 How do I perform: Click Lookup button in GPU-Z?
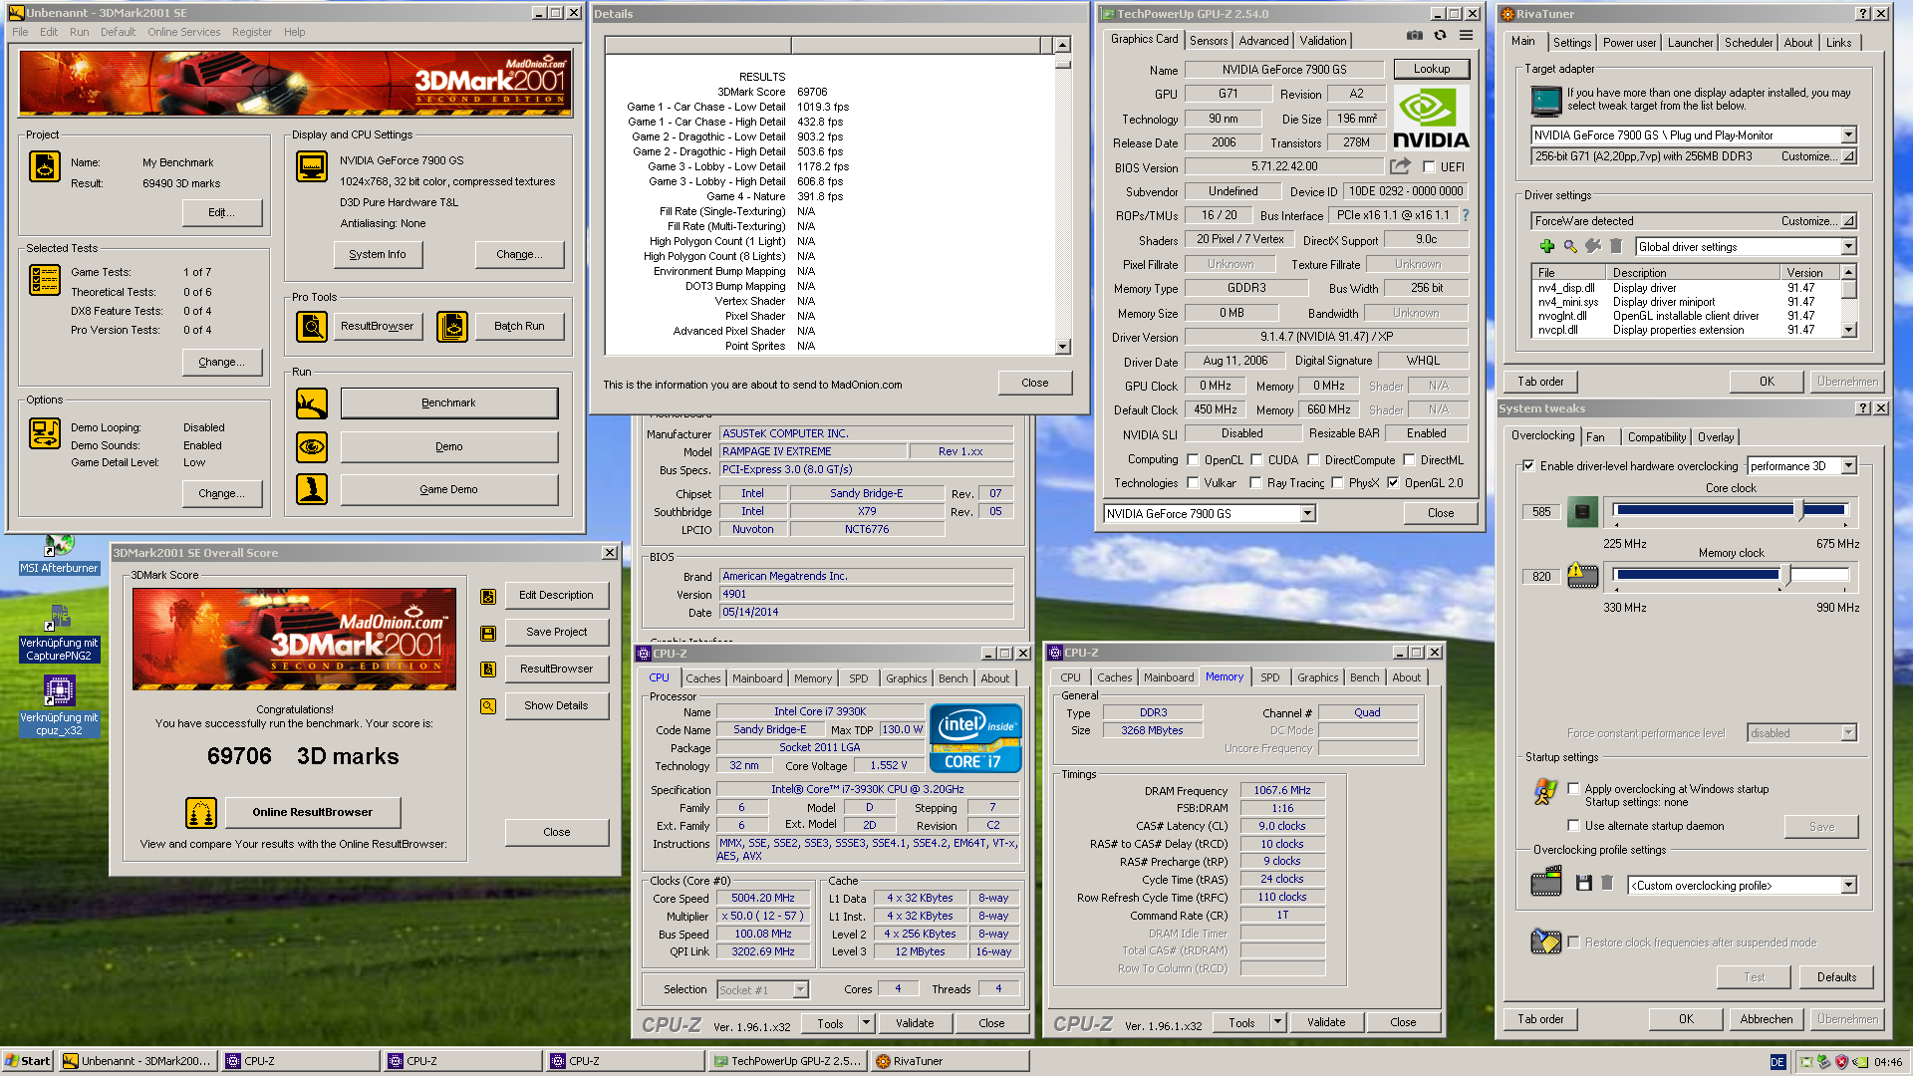point(1431,69)
